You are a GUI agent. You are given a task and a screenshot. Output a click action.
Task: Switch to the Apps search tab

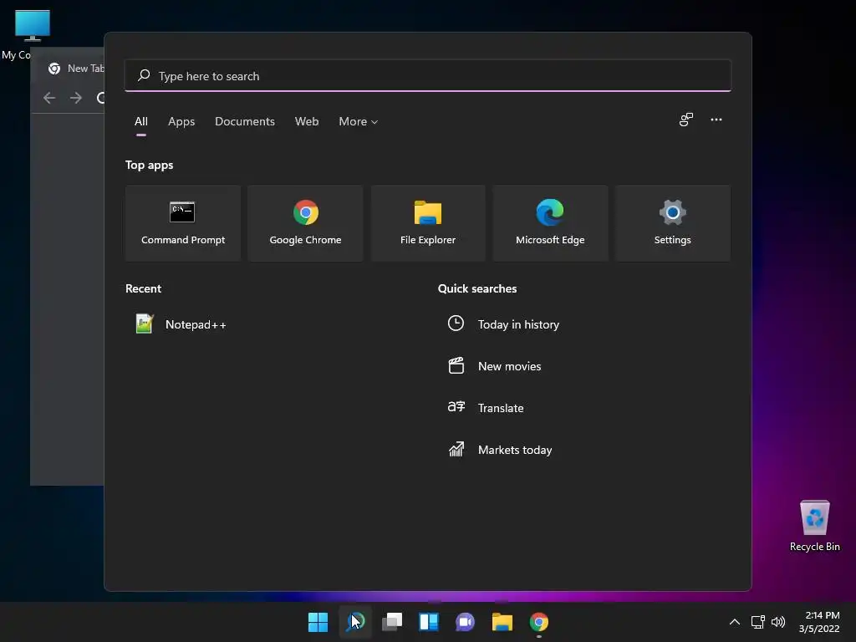tap(181, 122)
